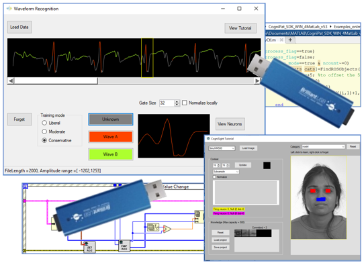Open the Subsample dropdown
The image size is (364, 265).
pos(226,172)
